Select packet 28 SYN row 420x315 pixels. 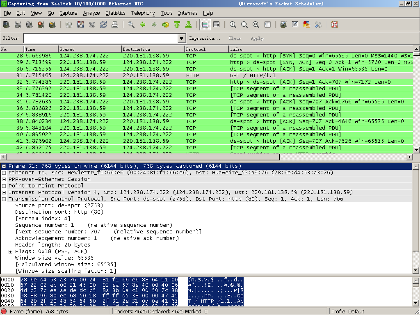tap(207, 56)
